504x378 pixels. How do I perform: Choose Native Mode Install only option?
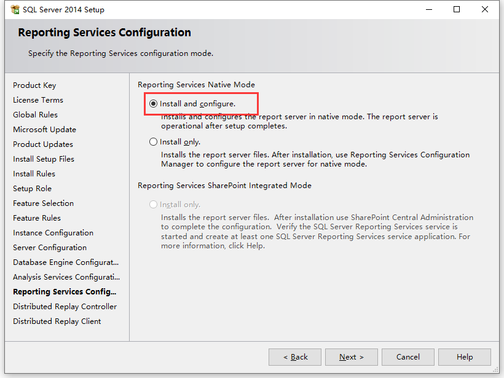[x=153, y=142]
